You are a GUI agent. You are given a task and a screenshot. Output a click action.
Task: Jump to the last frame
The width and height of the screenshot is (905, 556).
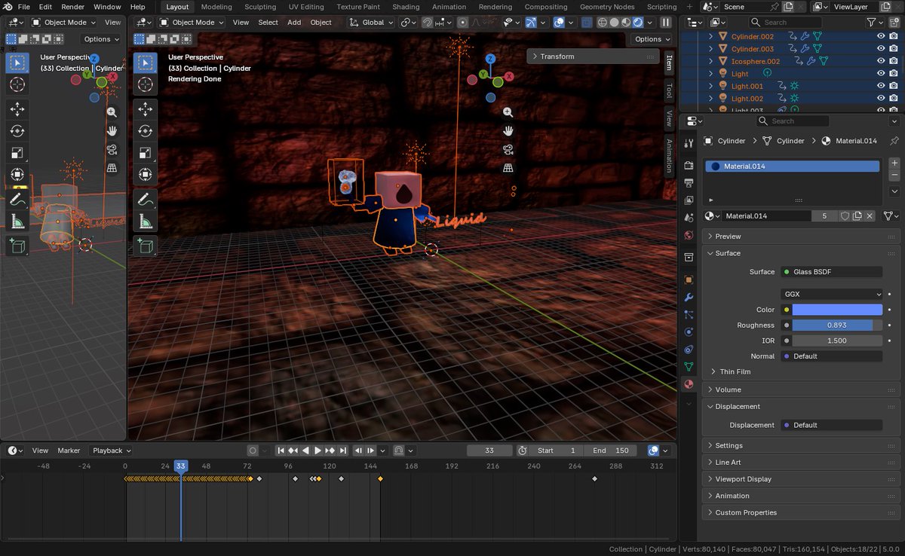(343, 451)
